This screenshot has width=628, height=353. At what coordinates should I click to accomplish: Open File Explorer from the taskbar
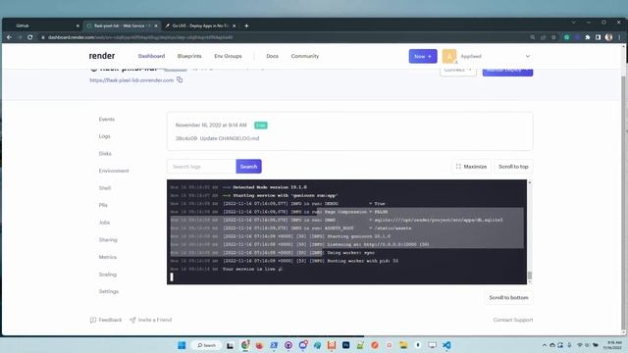click(403, 345)
